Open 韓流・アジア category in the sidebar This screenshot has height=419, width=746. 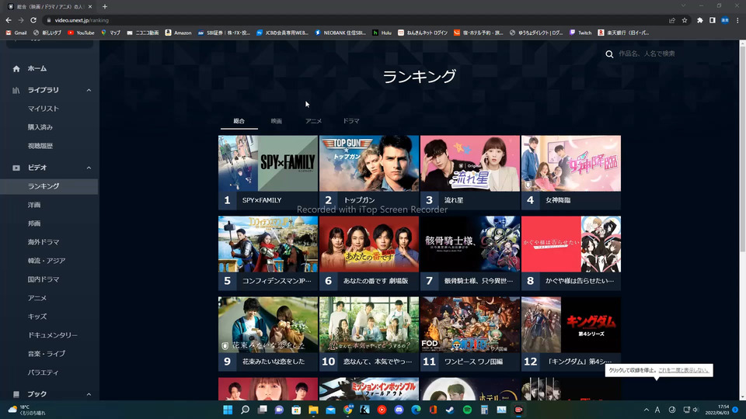point(46,261)
